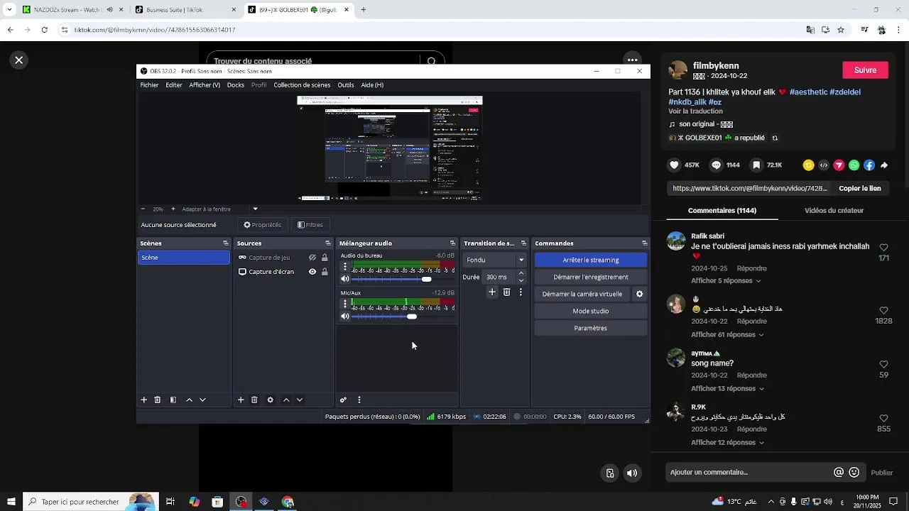Move source up in Sources panel
Screen dimensions: 909x511
[x=286, y=400]
